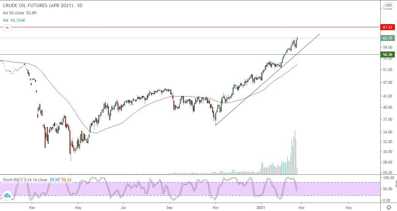The width and height of the screenshot is (397, 211).
Task: Click 26.20 on the price axis
Action: coord(388,173)
